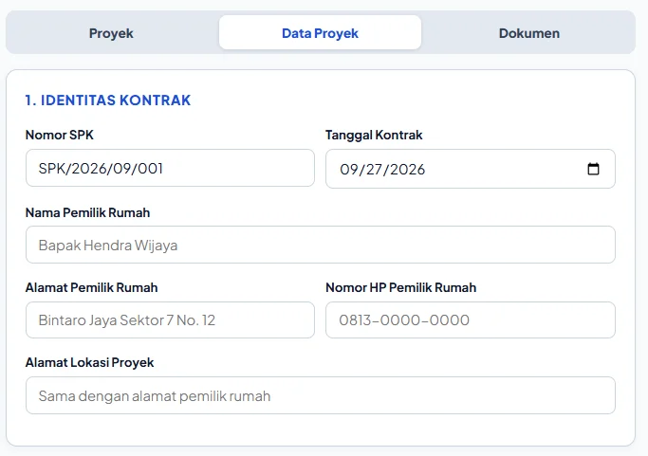Click the 'Nama Pemilik Rumah' label
This screenshot has width=648, height=456.
[x=87, y=212]
